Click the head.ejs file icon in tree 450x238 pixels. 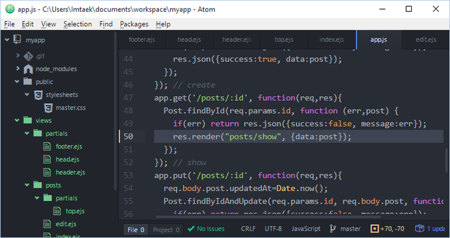(47, 159)
